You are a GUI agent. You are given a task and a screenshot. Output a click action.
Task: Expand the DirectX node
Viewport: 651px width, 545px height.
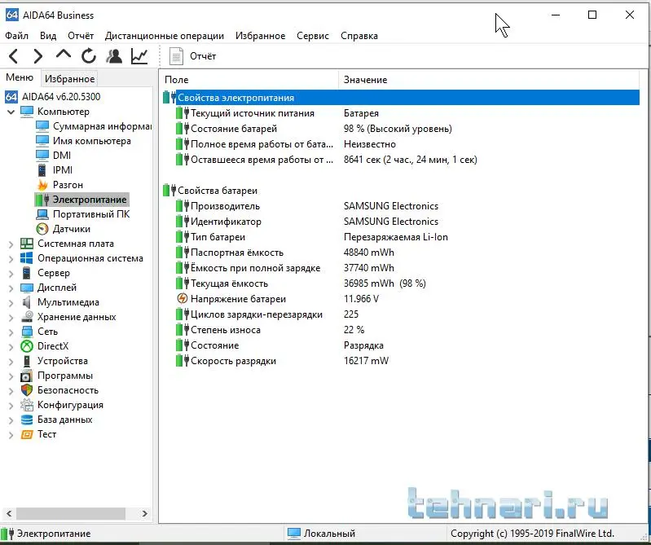(x=11, y=346)
